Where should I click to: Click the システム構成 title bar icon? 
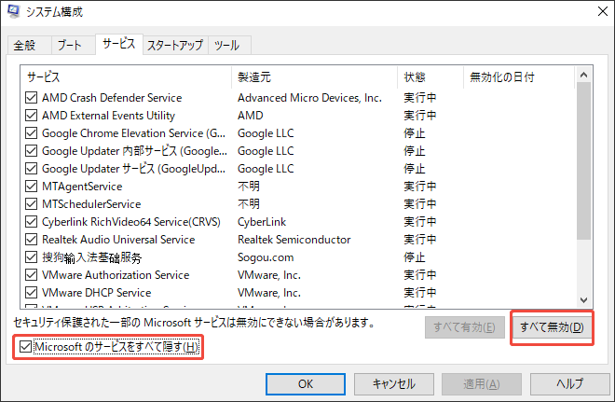click(13, 11)
